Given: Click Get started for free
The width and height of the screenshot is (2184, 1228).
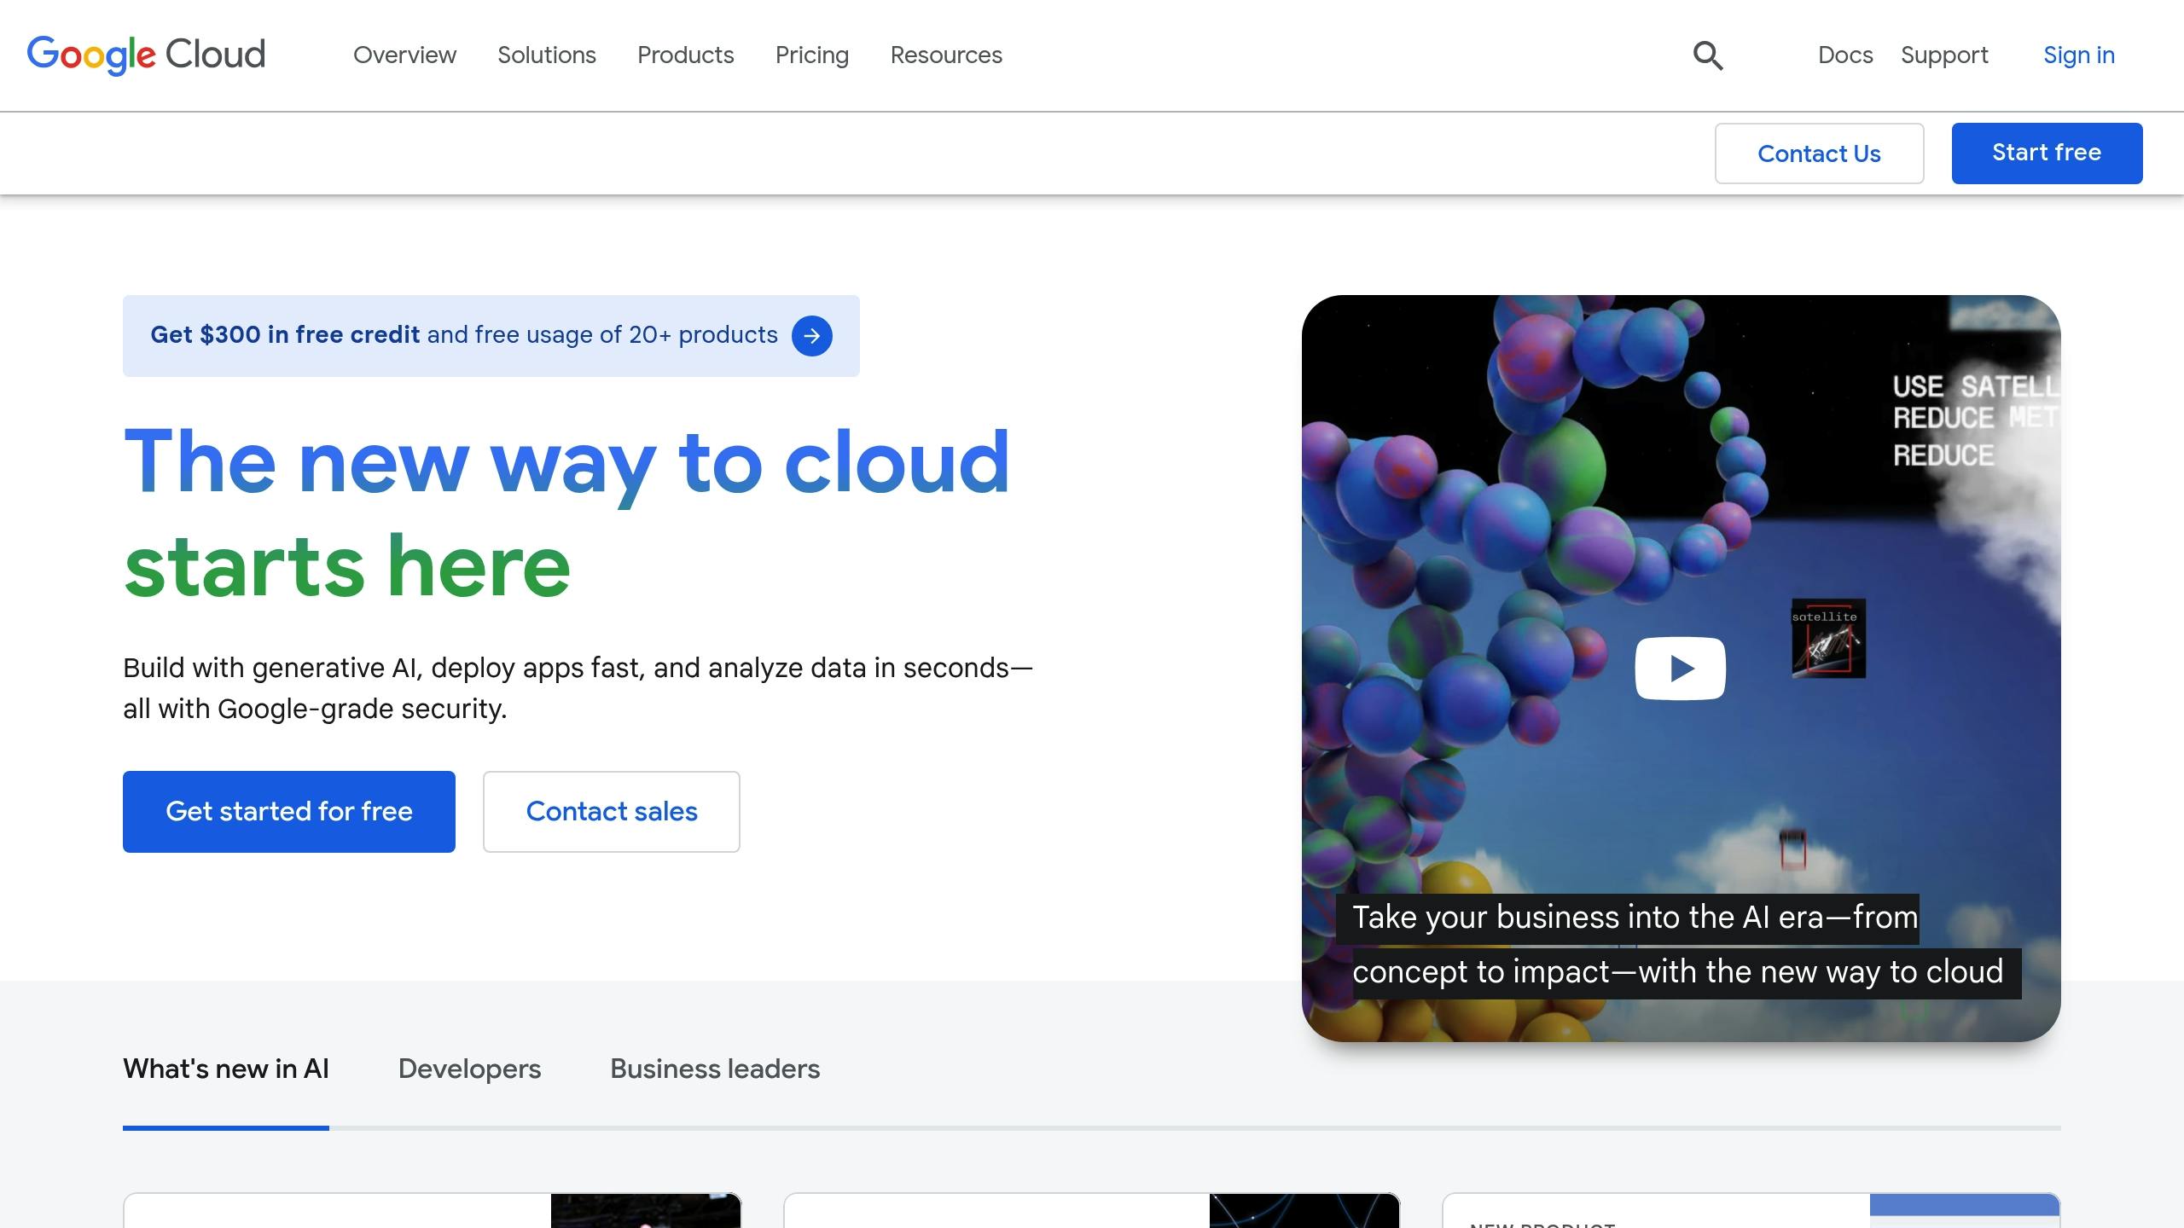Looking at the screenshot, I should pos(289,811).
